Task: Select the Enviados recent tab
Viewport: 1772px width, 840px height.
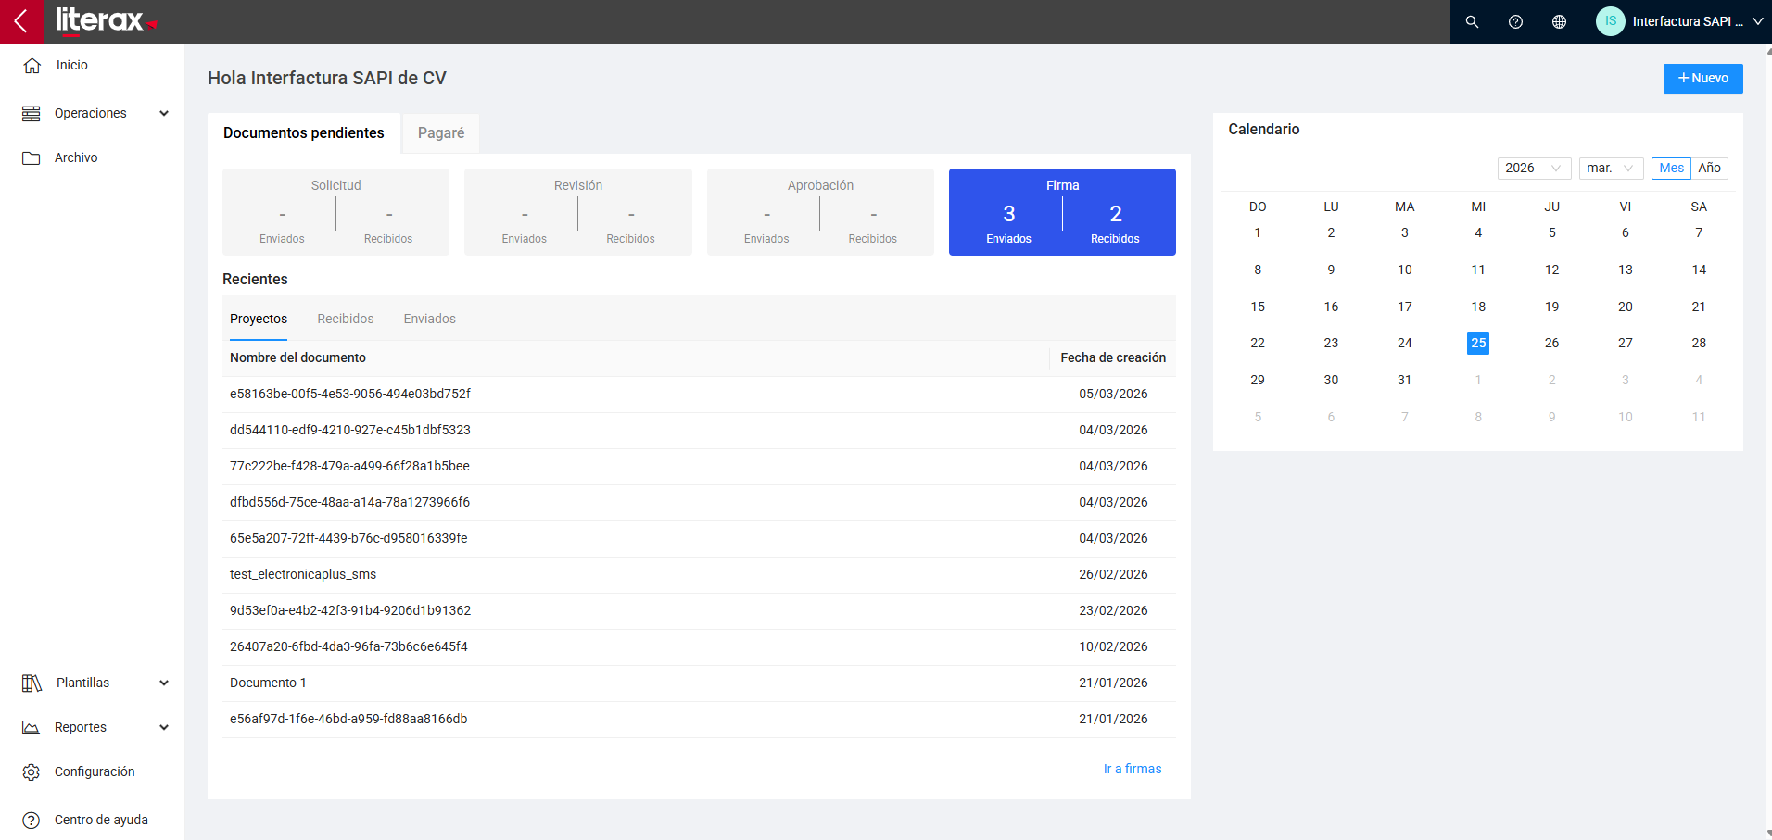Action: (x=430, y=319)
